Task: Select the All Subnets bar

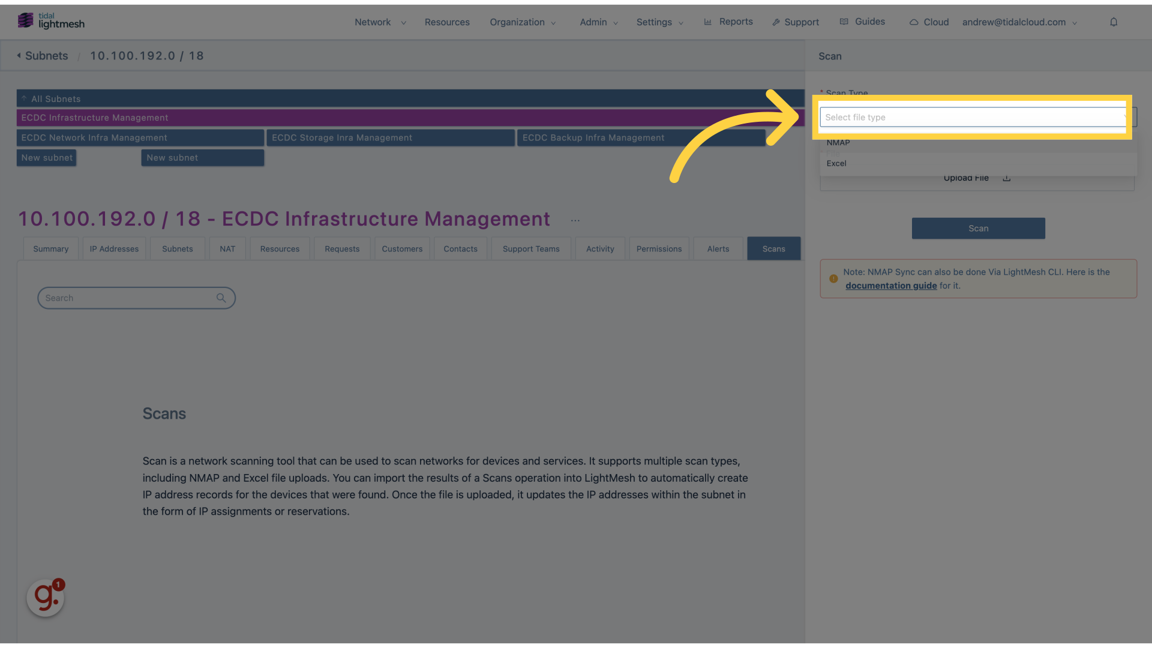Action: click(x=410, y=98)
